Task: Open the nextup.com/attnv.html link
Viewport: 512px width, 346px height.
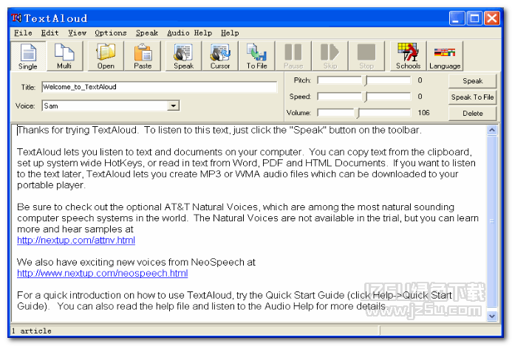Action: tap(76, 241)
